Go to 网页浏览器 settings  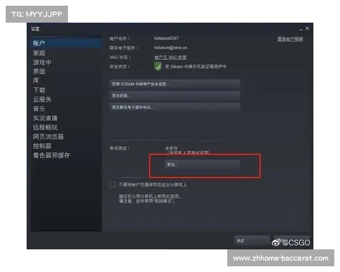point(48,137)
